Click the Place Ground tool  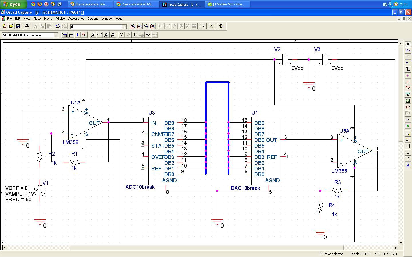pos(408,94)
